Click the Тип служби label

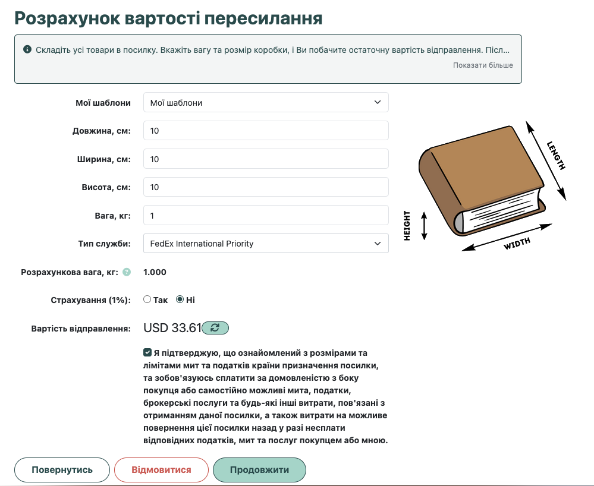(x=104, y=244)
